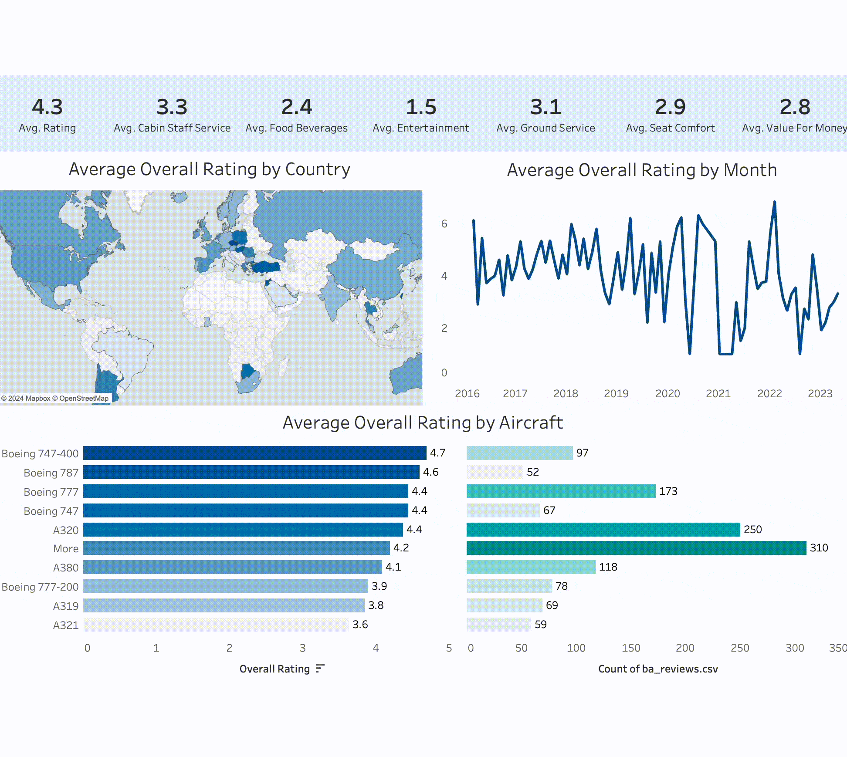
Task: Click the count bar labeled 118
Action: point(531,567)
